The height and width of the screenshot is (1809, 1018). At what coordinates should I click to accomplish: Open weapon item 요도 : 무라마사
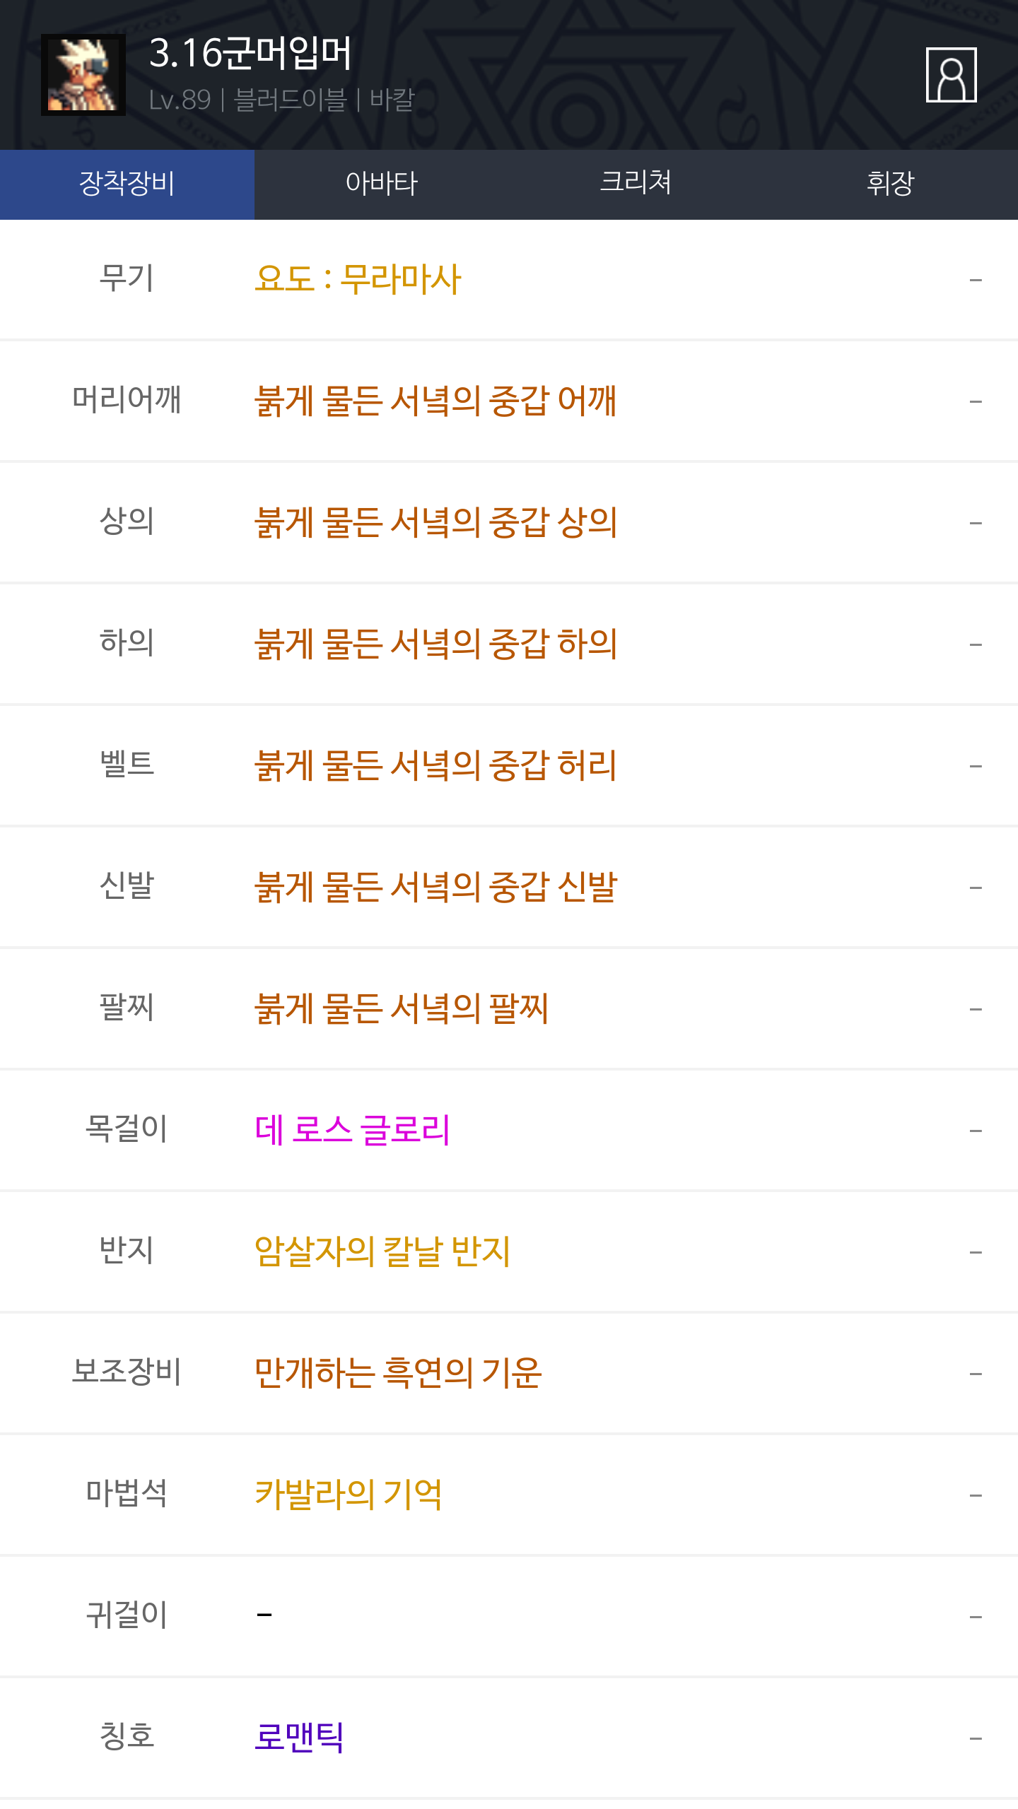(358, 279)
